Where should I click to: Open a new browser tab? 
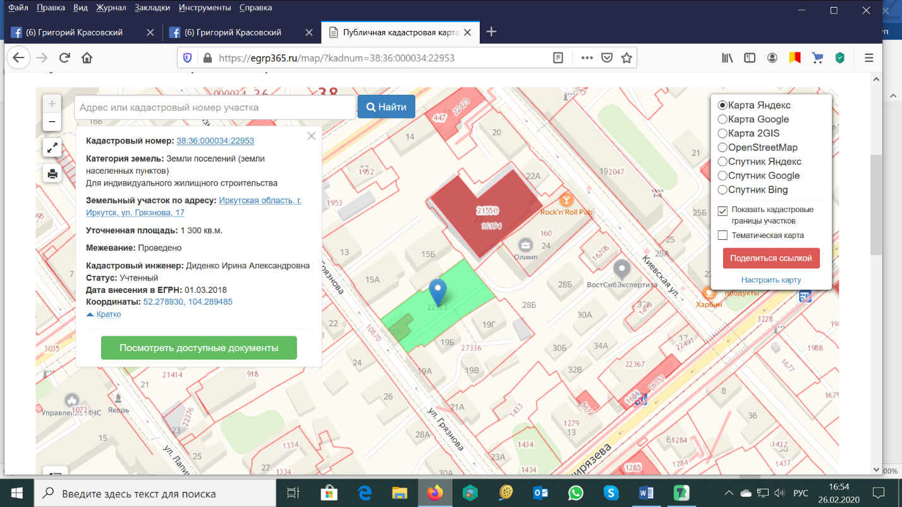(491, 32)
